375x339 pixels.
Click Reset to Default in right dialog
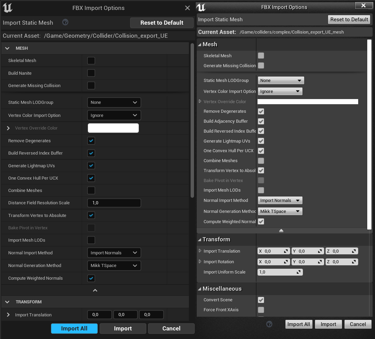point(349,20)
